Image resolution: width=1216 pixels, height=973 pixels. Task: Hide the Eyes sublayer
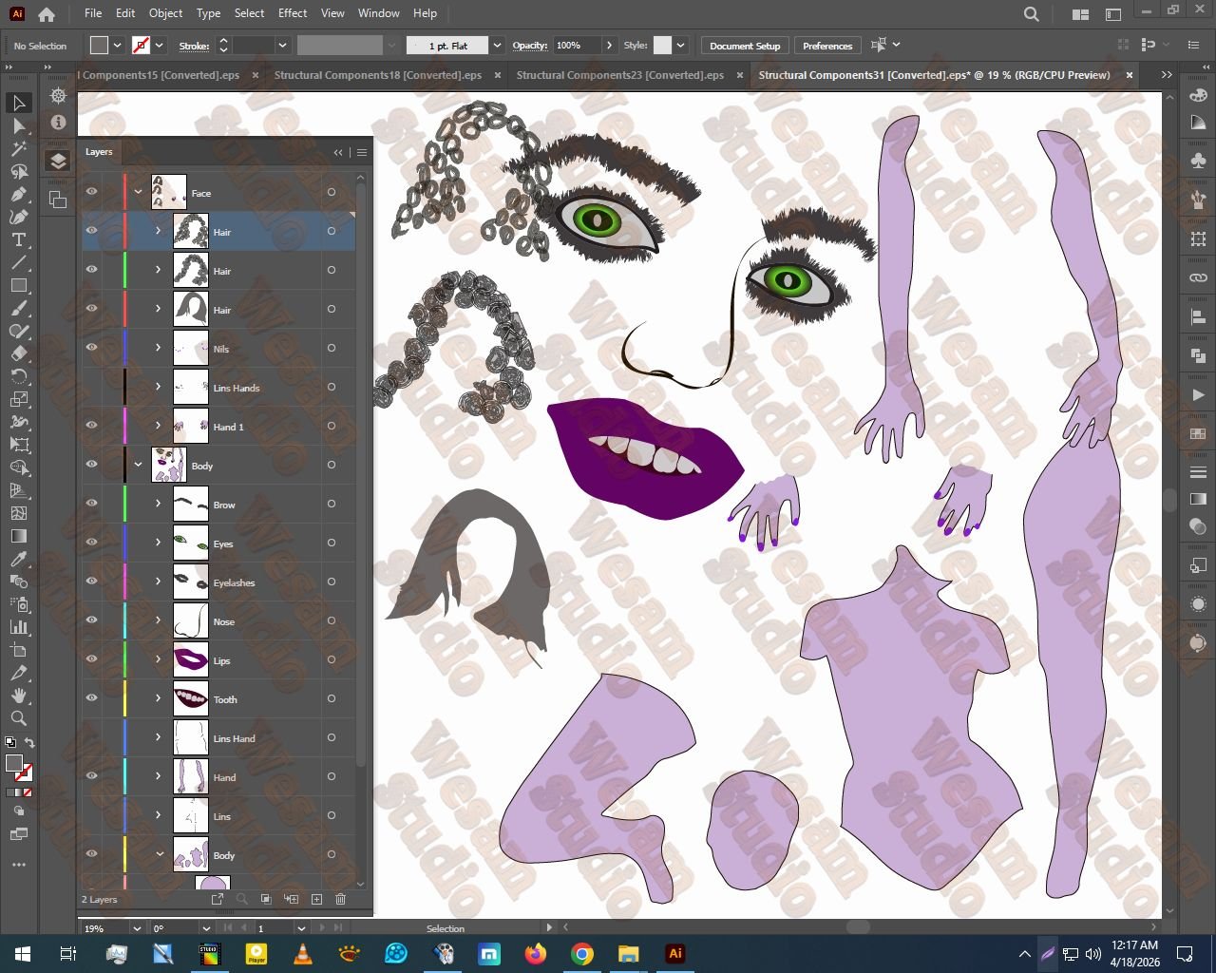(x=92, y=543)
